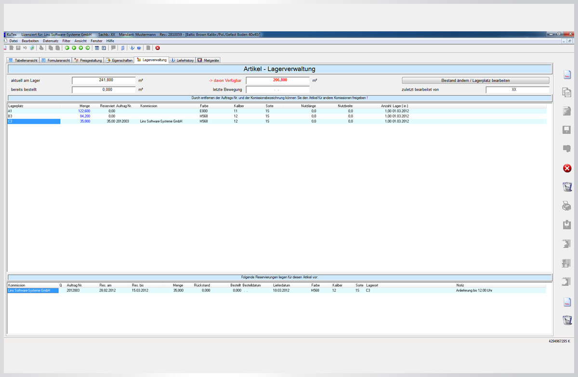Click the barcode icon in right sidebar

pos(567,263)
